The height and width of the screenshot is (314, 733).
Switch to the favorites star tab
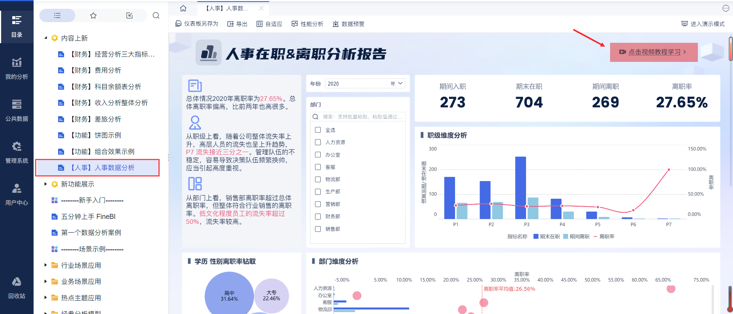(93, 15)
